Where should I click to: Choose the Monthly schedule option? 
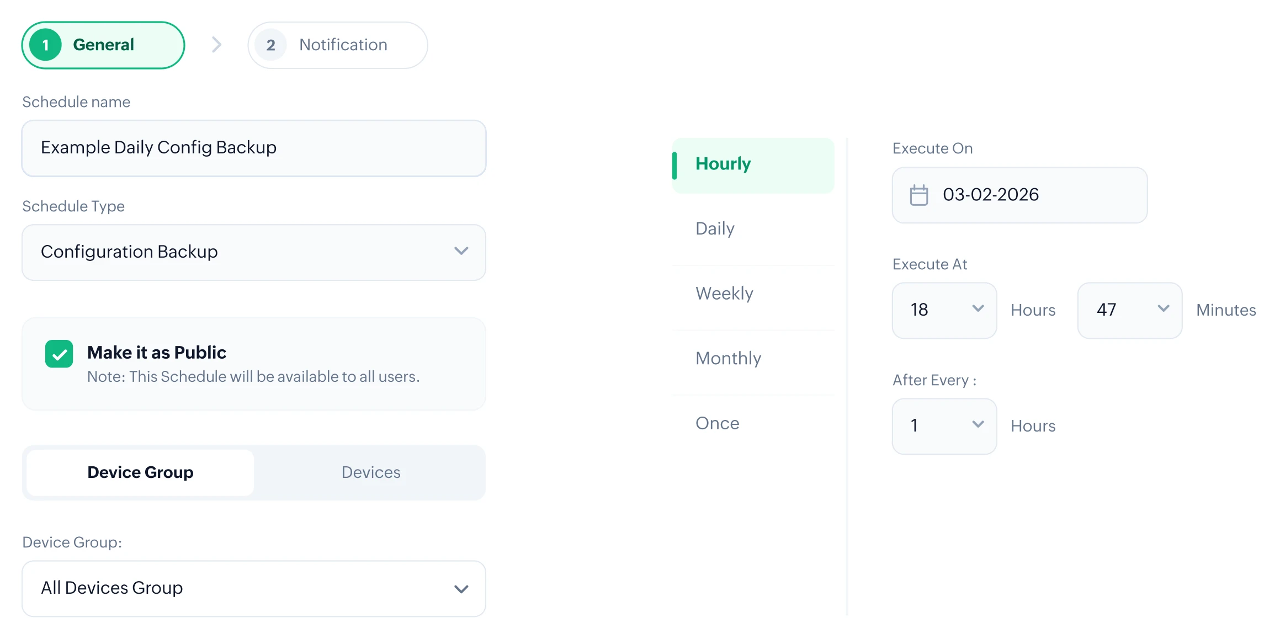click(x=728, y=358)
